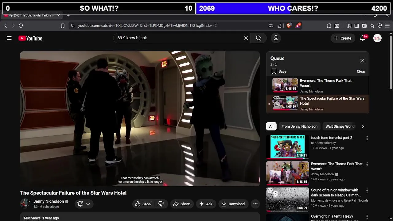Clear the queue
393x221 pixels.
tap(361, 71)
